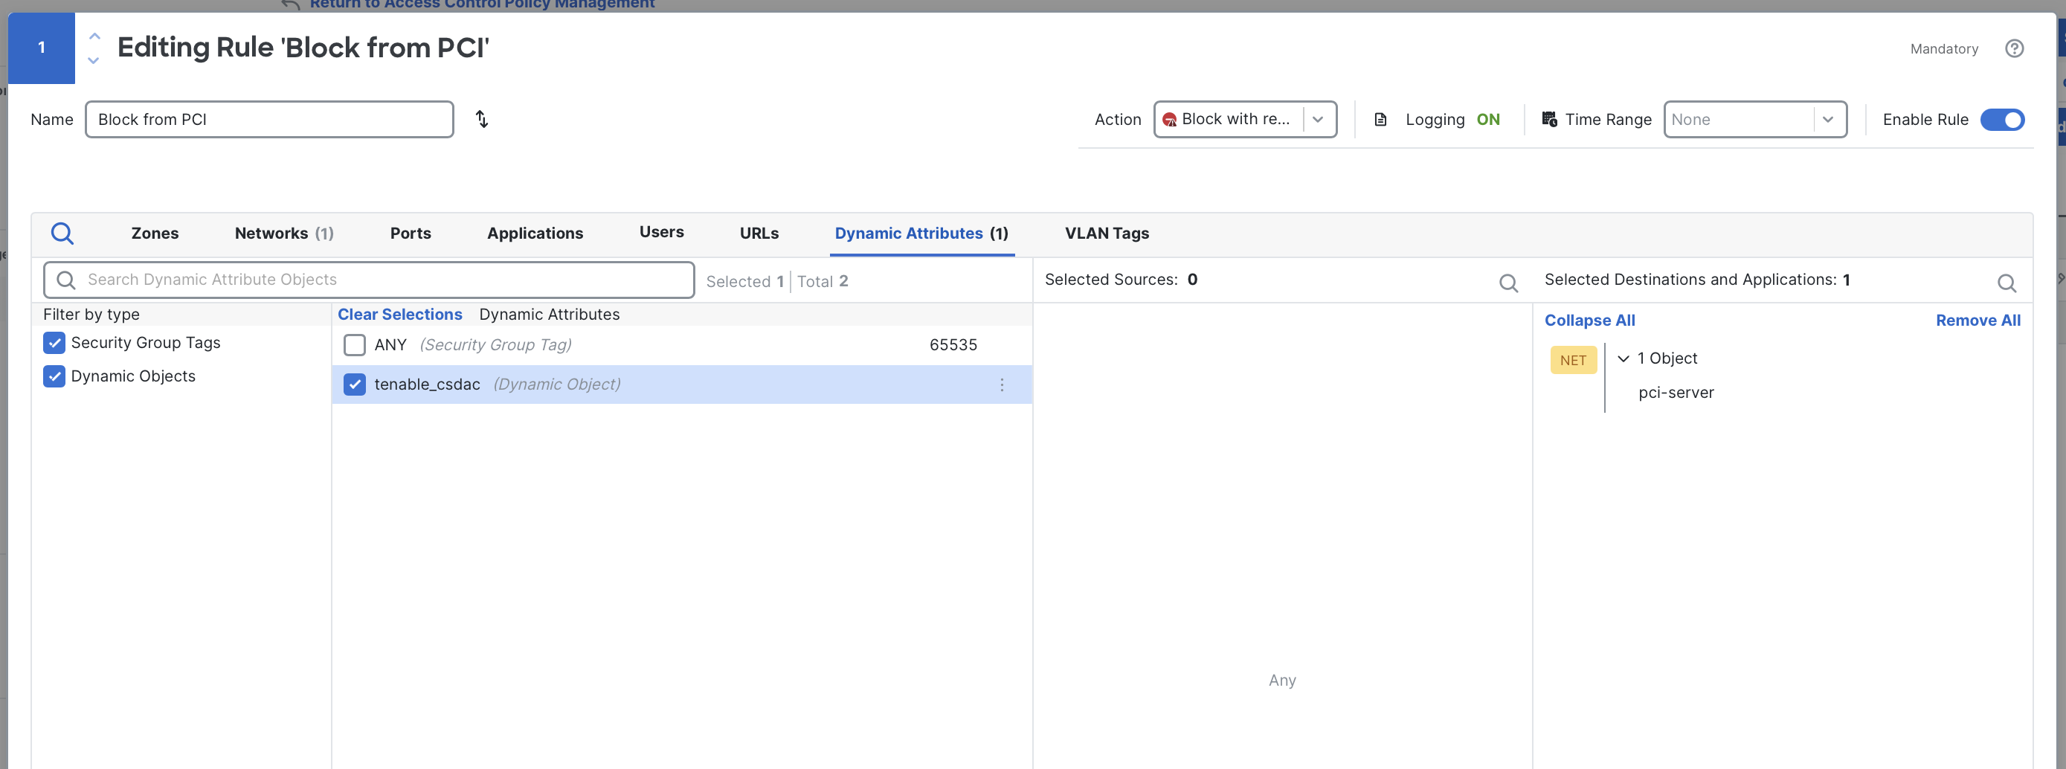Viewport: 2066px width, 769px height.
Task: Click the search icon for Selected Destinations and Applications
Action: tap(2007, 283)
